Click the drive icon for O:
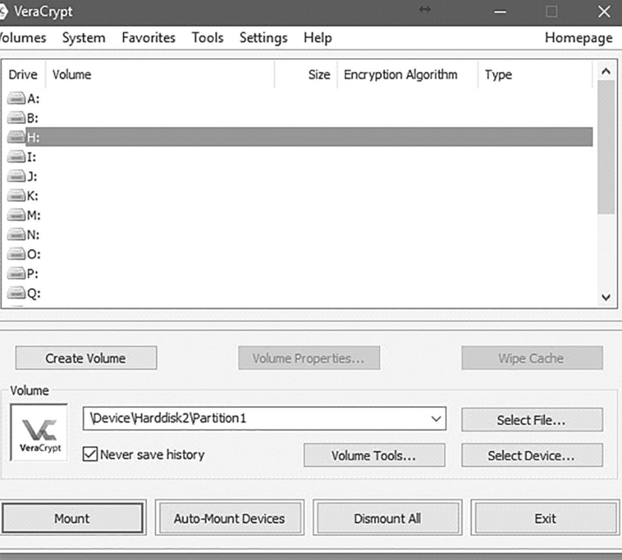622x560 pixels. pos(16,254)
